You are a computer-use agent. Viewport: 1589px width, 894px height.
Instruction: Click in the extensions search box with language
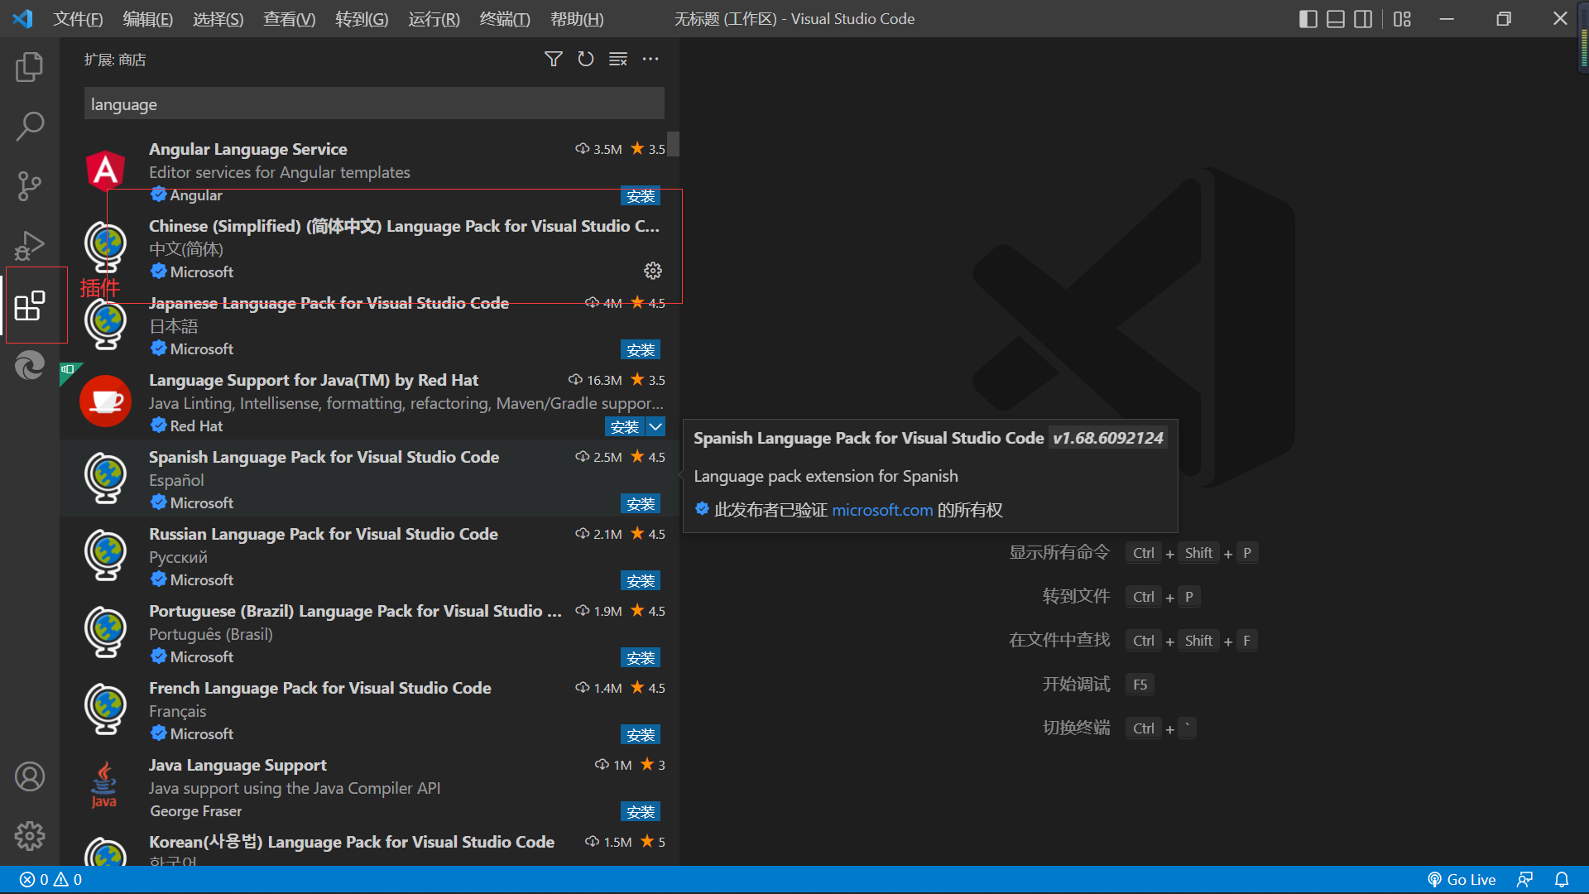click(372, 104)
